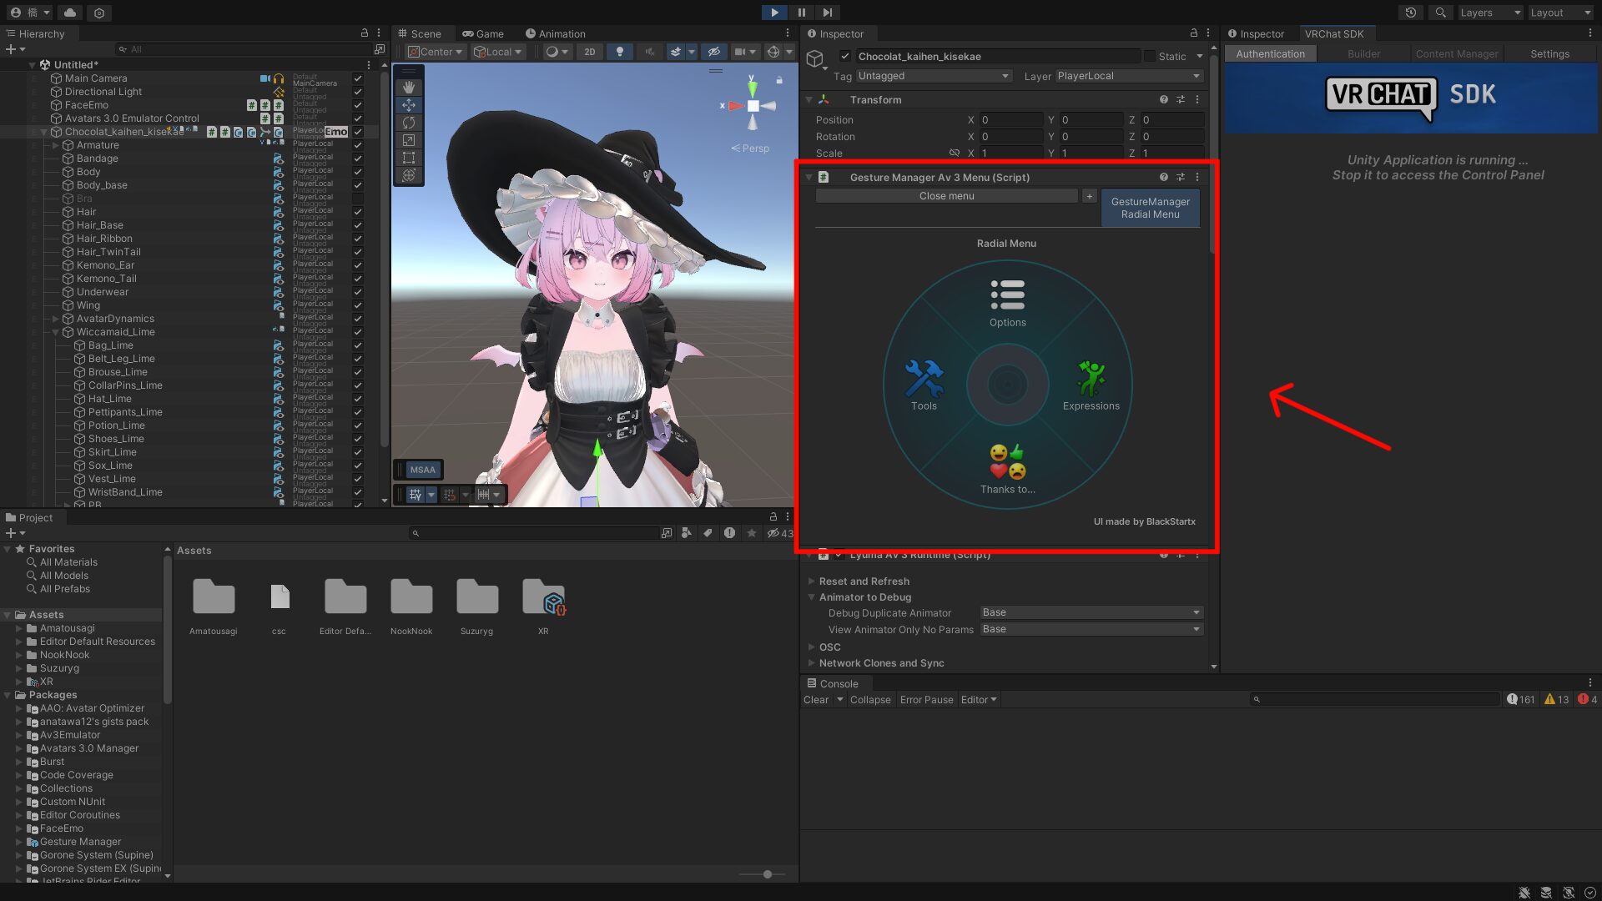Select the Rotate tool in the Scene toolbar
The height and width of the screenshot is (901, 1602).
[408, 121]
